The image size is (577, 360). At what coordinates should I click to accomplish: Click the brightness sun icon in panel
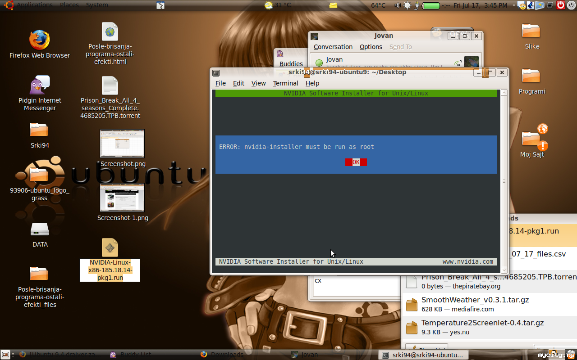click(x=408, y=5)
